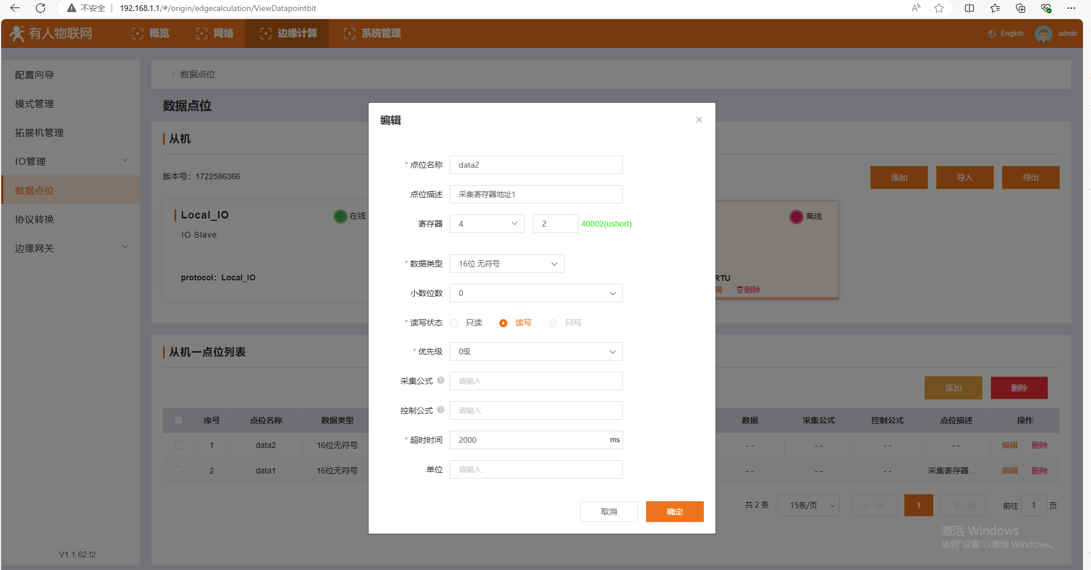Screen dimensions: 1091x570
Task: Click the globe icon next to English
Action: pyautogui.click(x=992, y=34)
